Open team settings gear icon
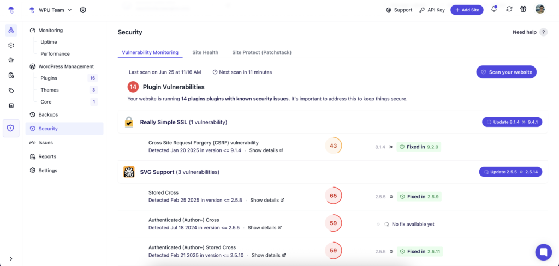Screen dimensions: 559x266 [83, 10]
